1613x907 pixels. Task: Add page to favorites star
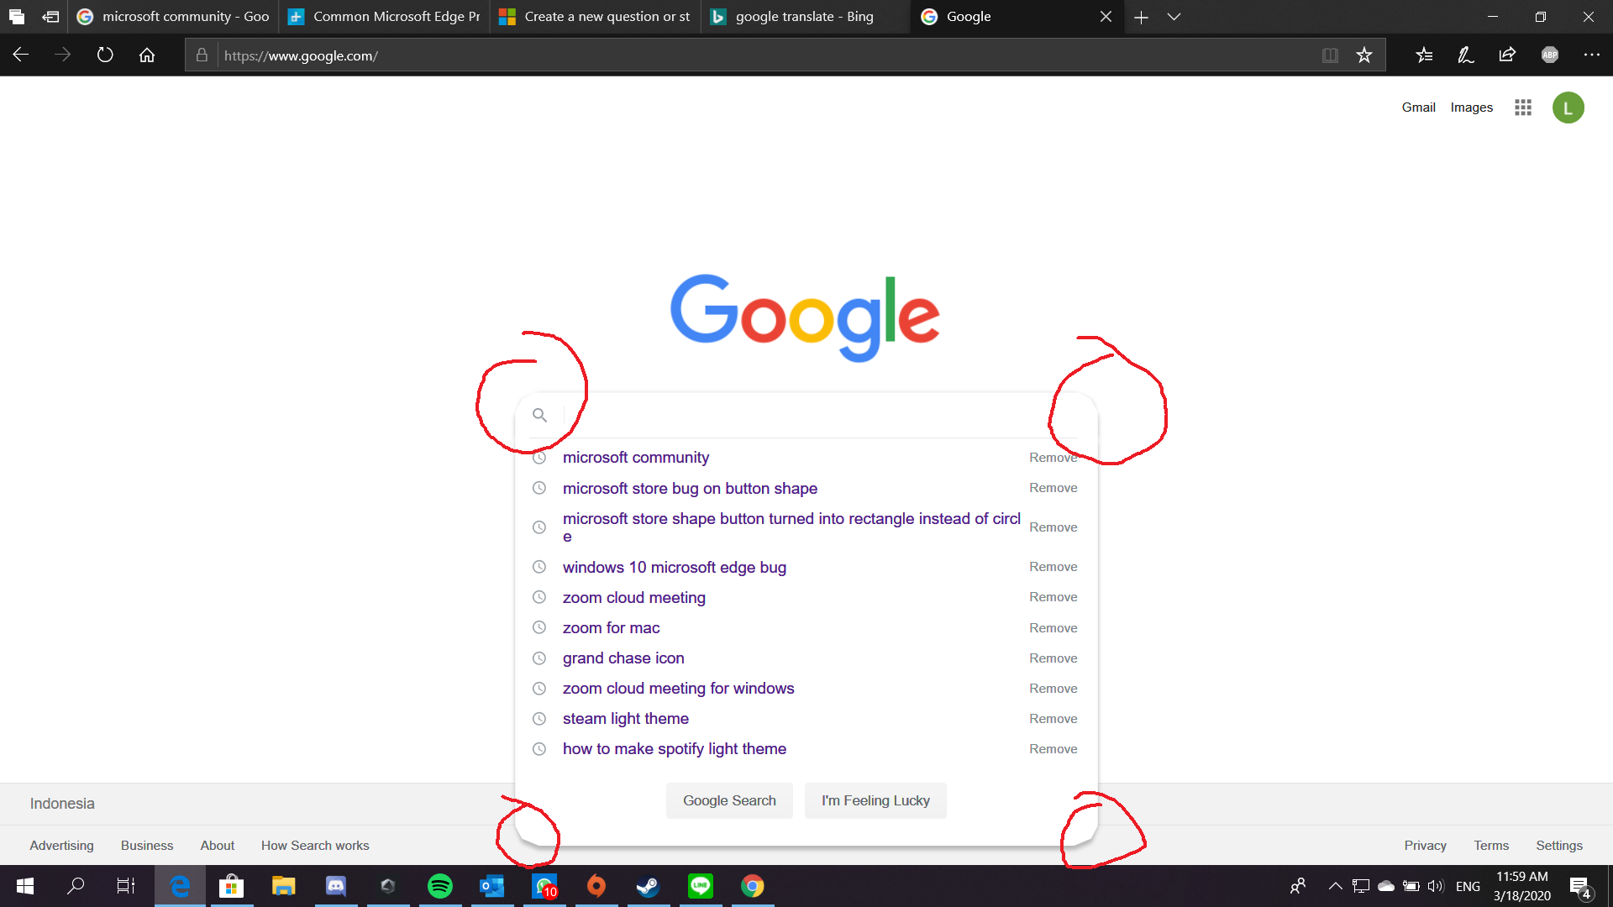click(x=1364, y=55)
